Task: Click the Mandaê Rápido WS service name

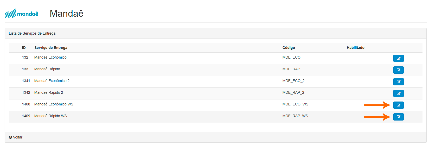Action: tap(50, 116)
